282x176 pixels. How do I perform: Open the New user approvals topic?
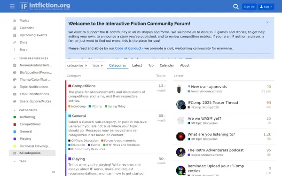209,87
